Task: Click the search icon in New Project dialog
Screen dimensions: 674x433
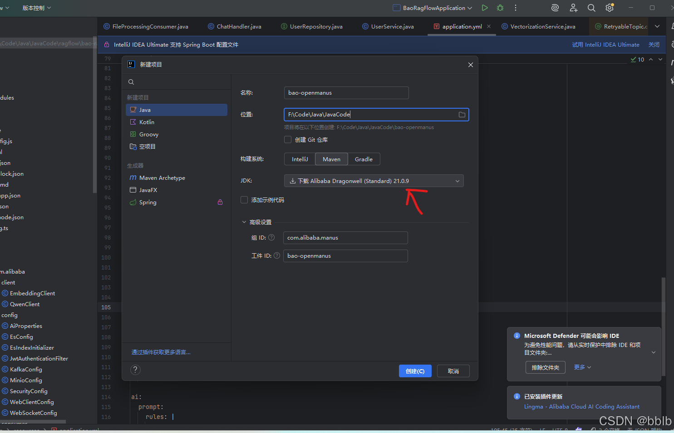Action: 131,82
